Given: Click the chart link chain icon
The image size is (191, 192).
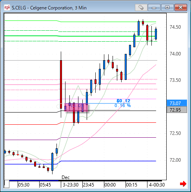Looking at the screenshot, I should [141, 7].
